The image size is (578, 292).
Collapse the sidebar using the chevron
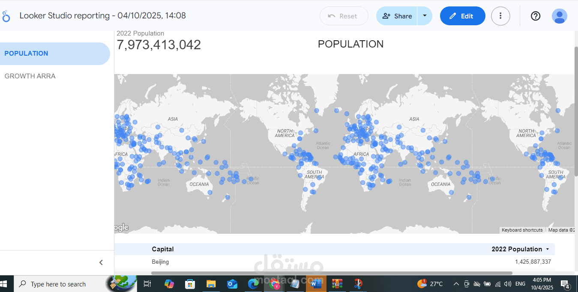pos(101,262)
